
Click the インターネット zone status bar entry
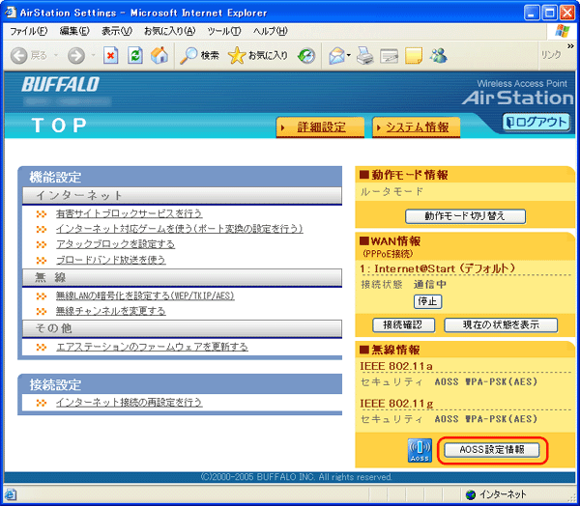(x=496, y=494)
